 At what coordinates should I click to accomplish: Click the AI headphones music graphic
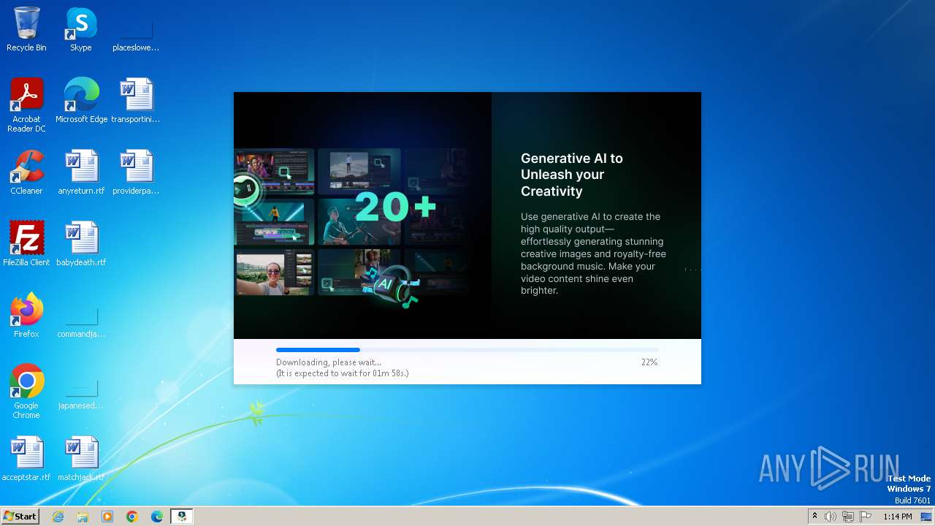[390, 286]
